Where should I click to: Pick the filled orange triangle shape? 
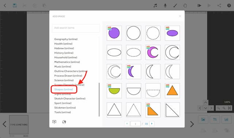click(172, 91)
